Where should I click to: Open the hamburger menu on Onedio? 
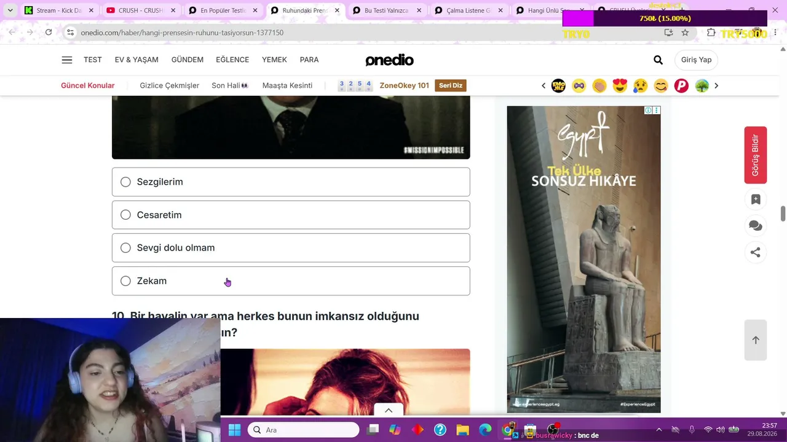point(67,60)
